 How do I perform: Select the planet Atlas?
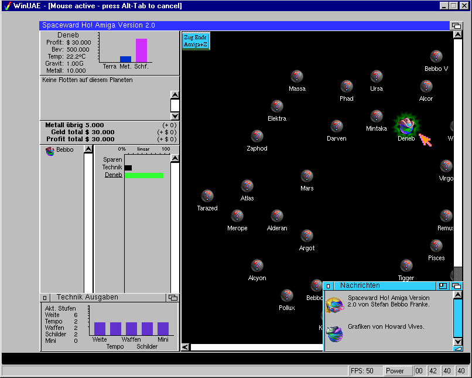247,186
